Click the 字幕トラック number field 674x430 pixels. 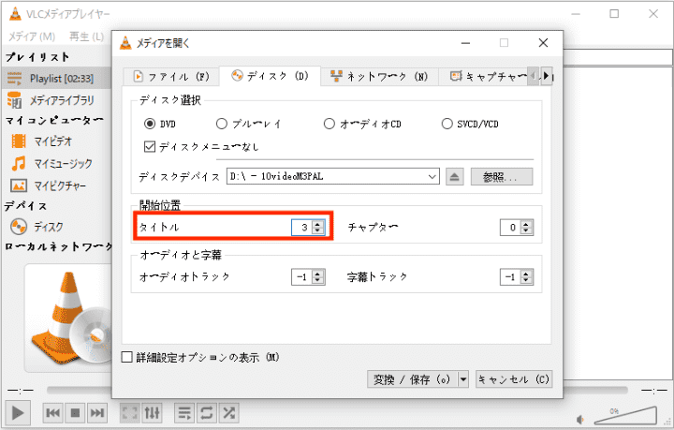[511, 277]
